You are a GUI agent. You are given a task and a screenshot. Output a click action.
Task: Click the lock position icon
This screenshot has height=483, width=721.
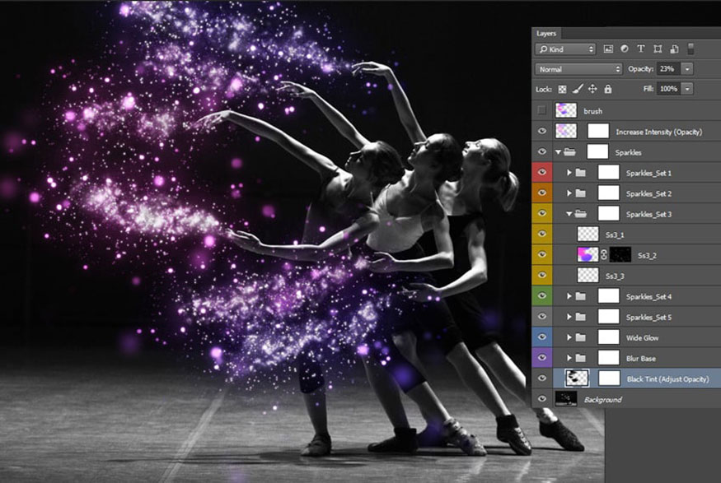[592, 89]
